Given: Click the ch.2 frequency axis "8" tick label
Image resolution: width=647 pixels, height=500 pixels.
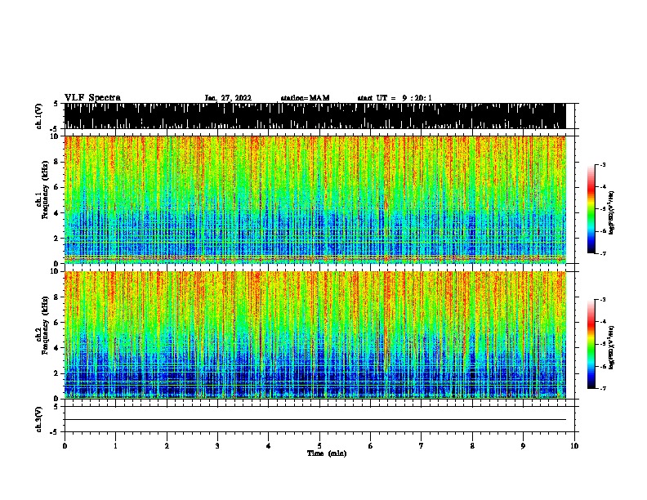Looking at the screenshot, I should (56, 297).
